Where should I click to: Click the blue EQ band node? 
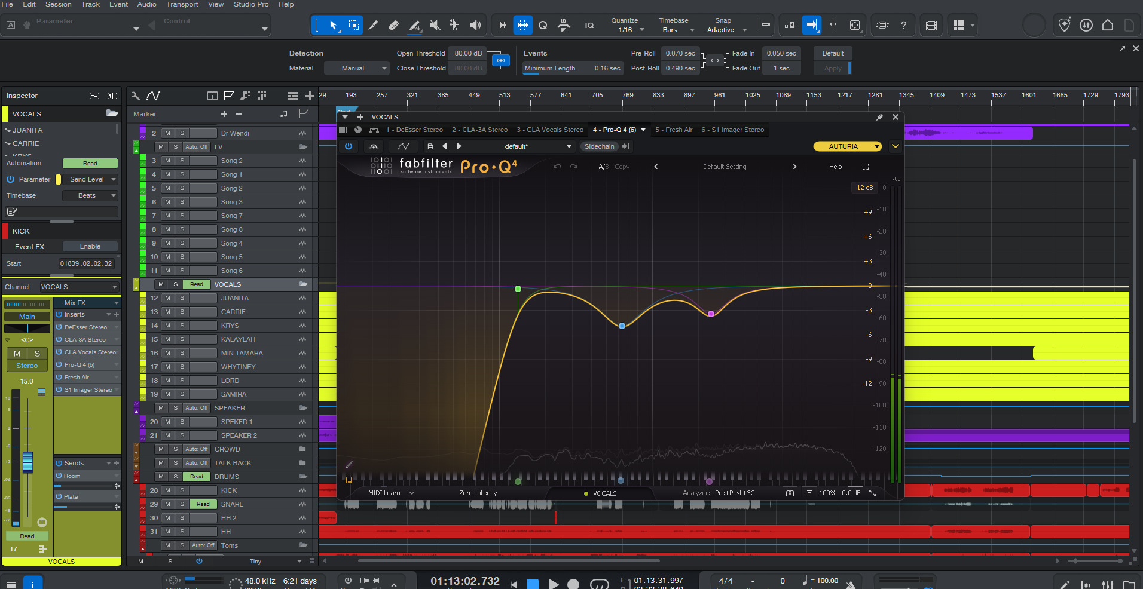[622, 326]
